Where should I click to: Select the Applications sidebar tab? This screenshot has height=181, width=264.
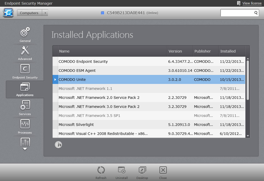[25, 89]
